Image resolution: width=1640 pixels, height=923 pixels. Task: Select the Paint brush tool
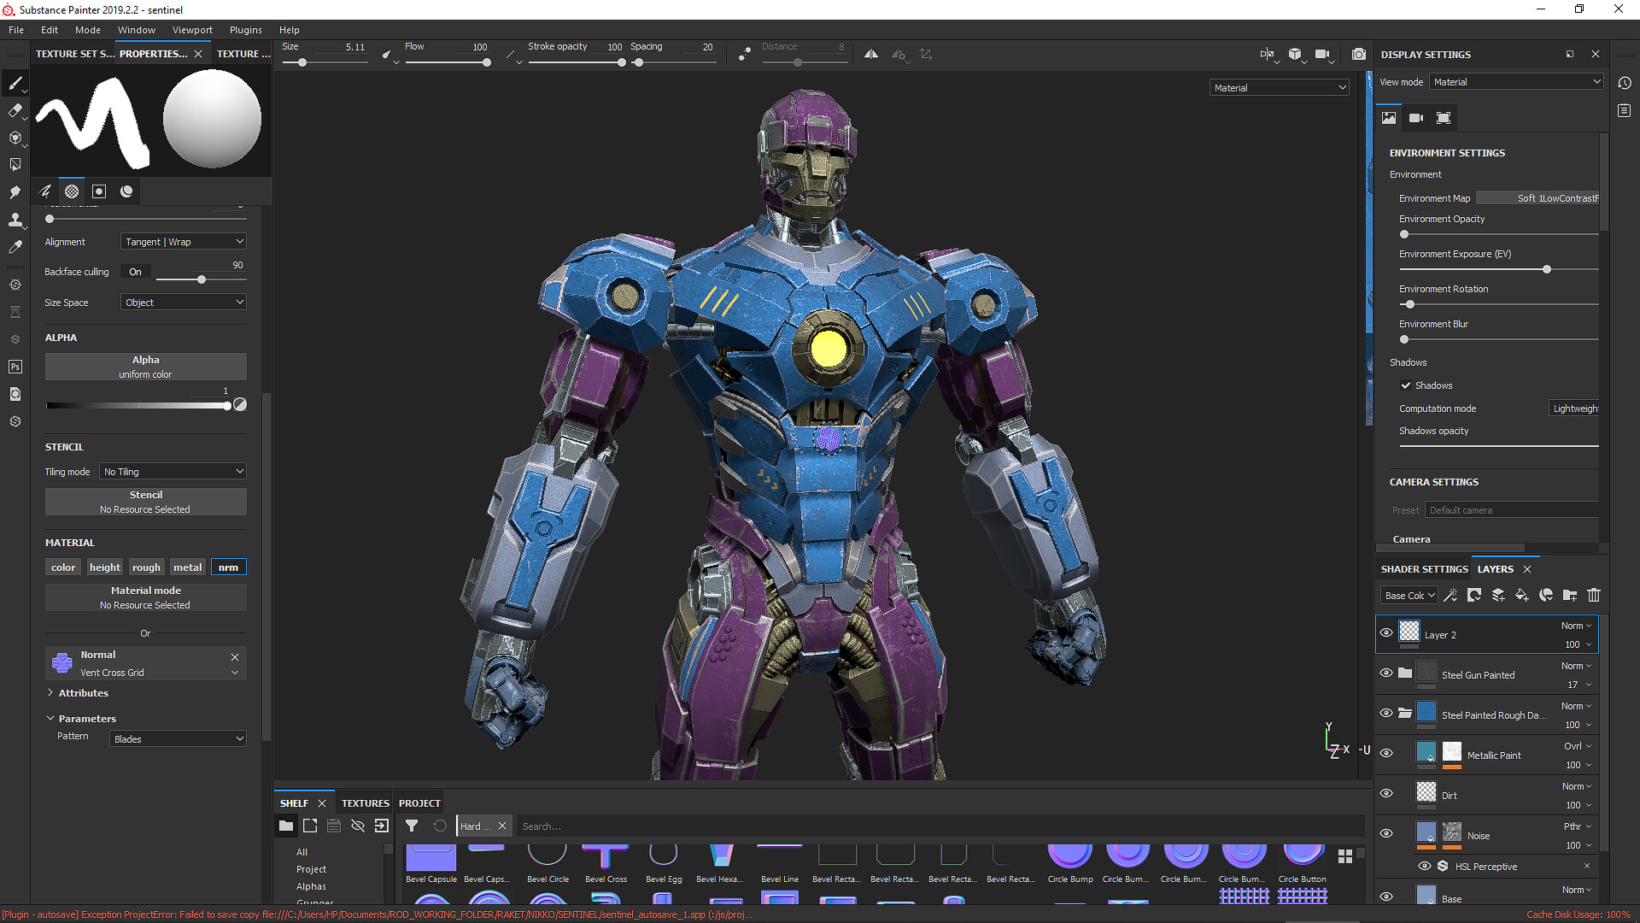click(15, 83)
